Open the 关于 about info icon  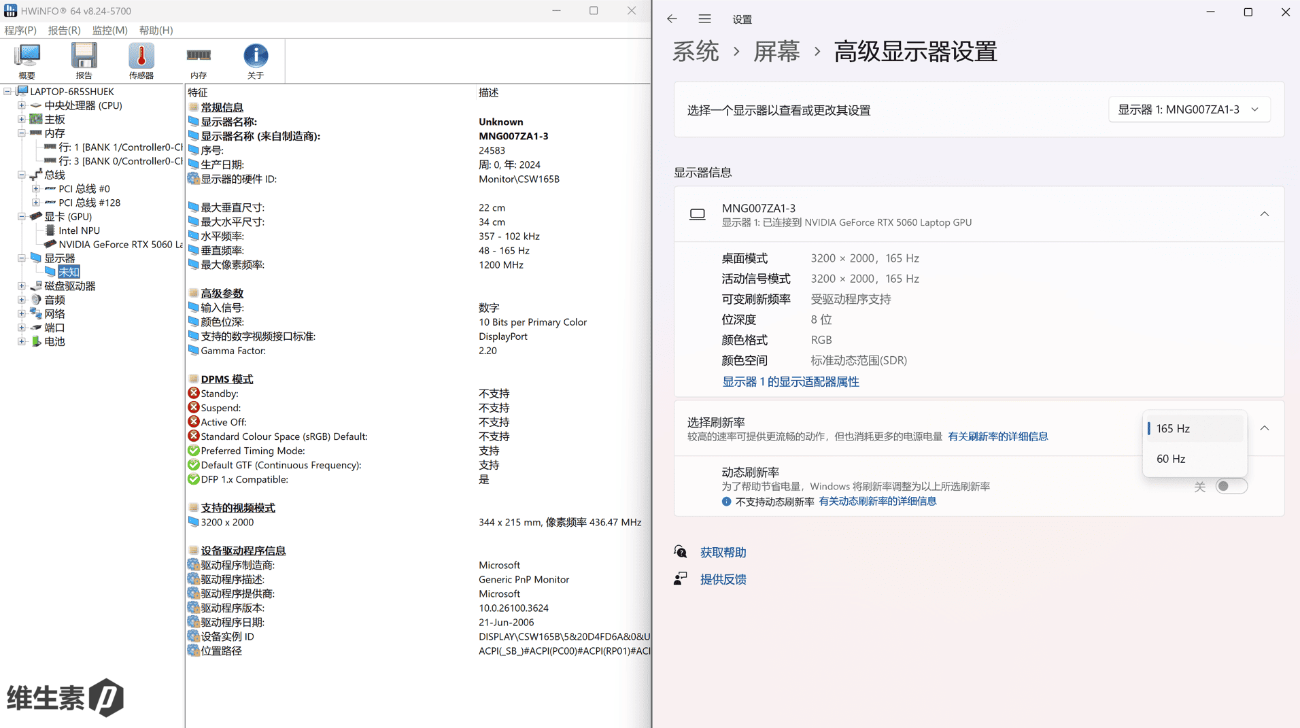tap(256, 60)
